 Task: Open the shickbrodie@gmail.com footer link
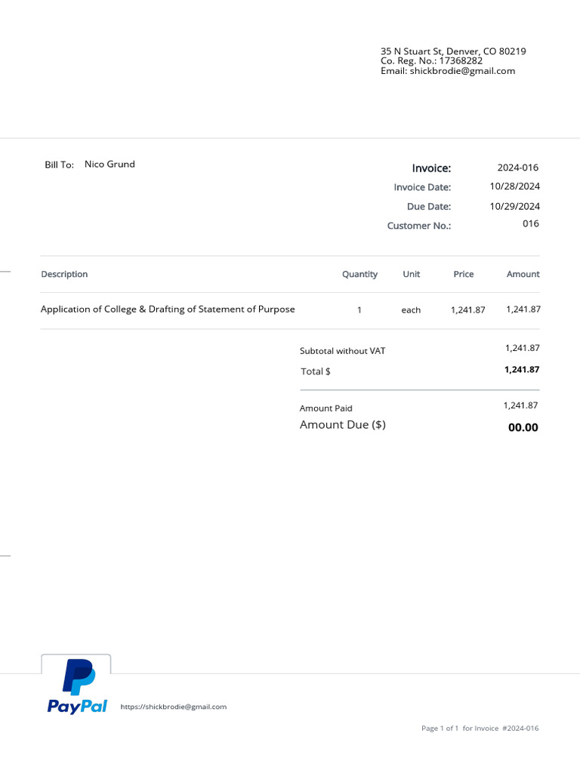point(174,707)
